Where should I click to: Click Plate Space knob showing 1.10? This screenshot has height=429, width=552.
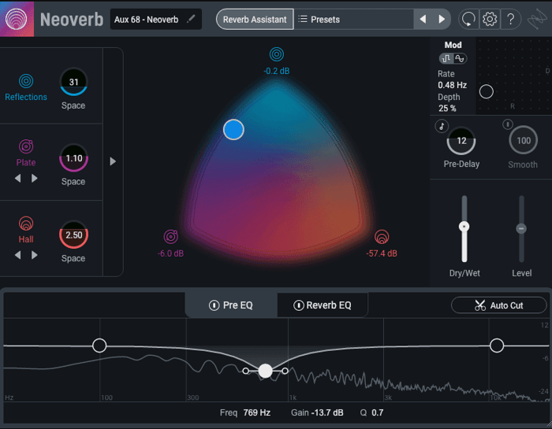[x=73, y=158]
